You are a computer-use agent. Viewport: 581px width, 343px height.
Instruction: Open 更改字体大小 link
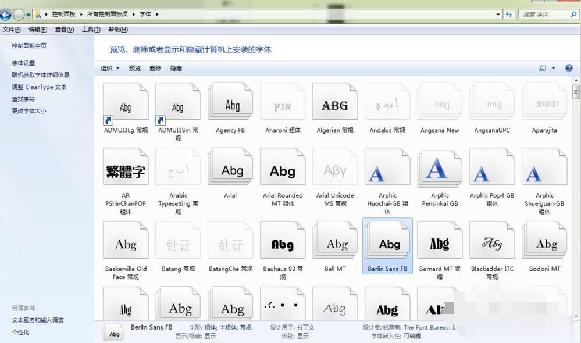coord(29,111)
